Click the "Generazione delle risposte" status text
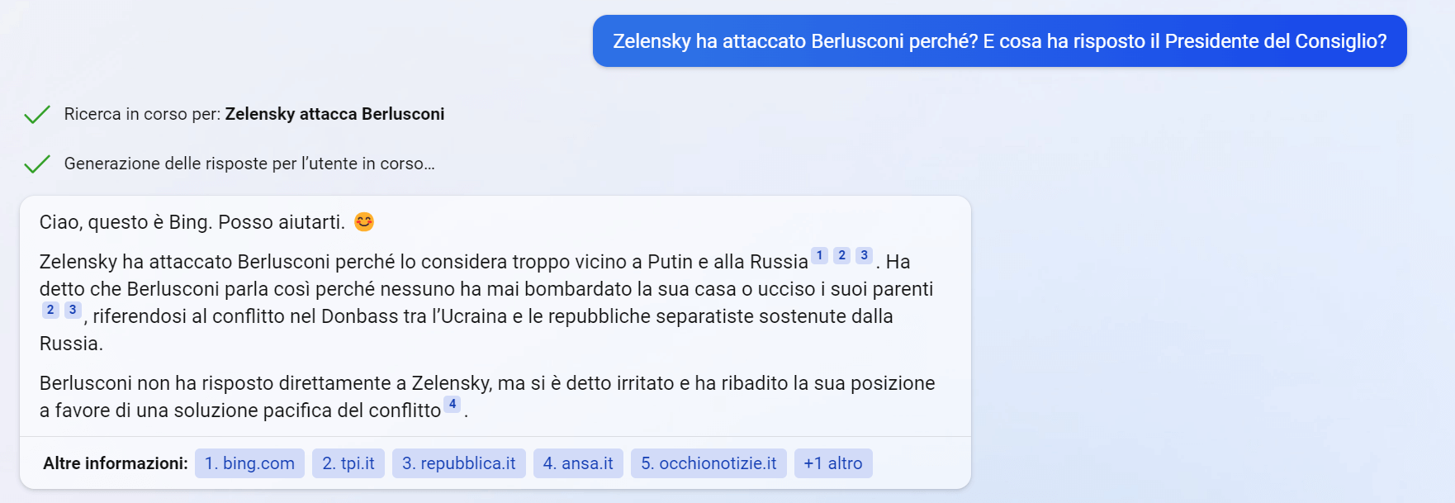Image resolution: width=1455 pixels, height=503 pixels. [x=249, y=164]
